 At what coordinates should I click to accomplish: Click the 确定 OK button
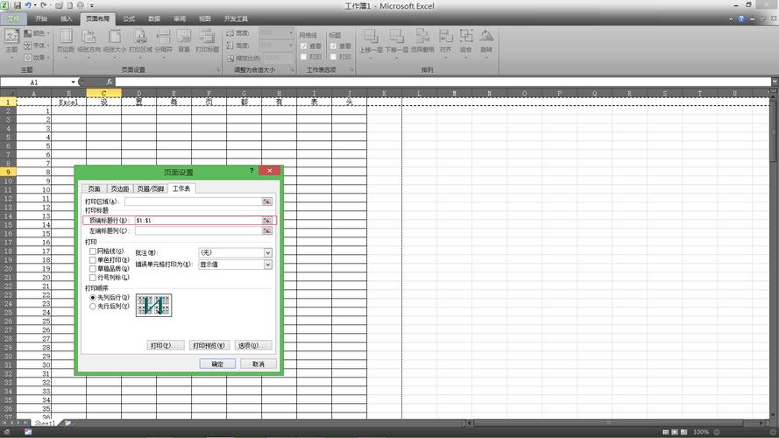[217, 364]
